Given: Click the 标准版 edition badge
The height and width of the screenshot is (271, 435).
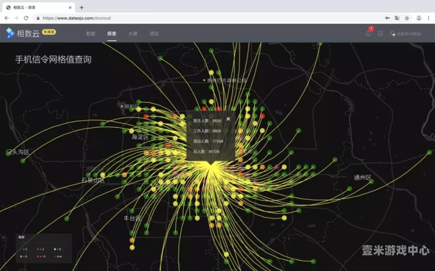Looking at the screenshot, I should [x=49, y=32].
